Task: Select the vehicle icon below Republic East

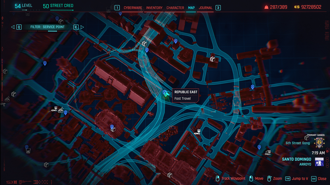Action: [x=197, y=133]
